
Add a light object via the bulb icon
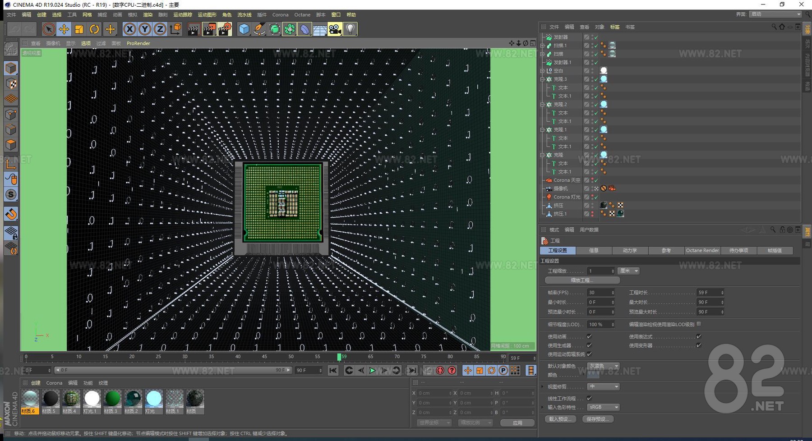351,29
